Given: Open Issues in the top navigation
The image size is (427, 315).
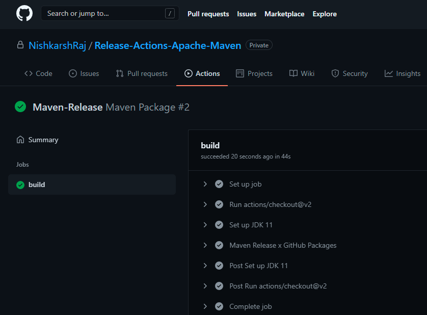Looking at the screenshot, I should pyautogui.click(x=247, y=14).
